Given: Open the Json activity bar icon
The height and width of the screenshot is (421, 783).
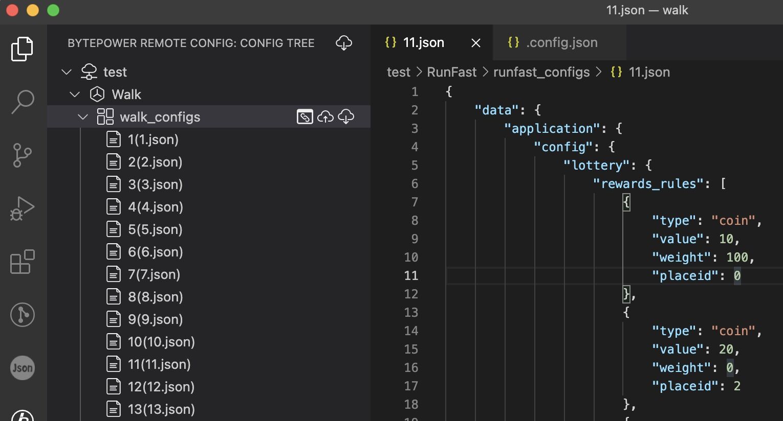Looking at the screenshot, I should (x=23, y=368).
